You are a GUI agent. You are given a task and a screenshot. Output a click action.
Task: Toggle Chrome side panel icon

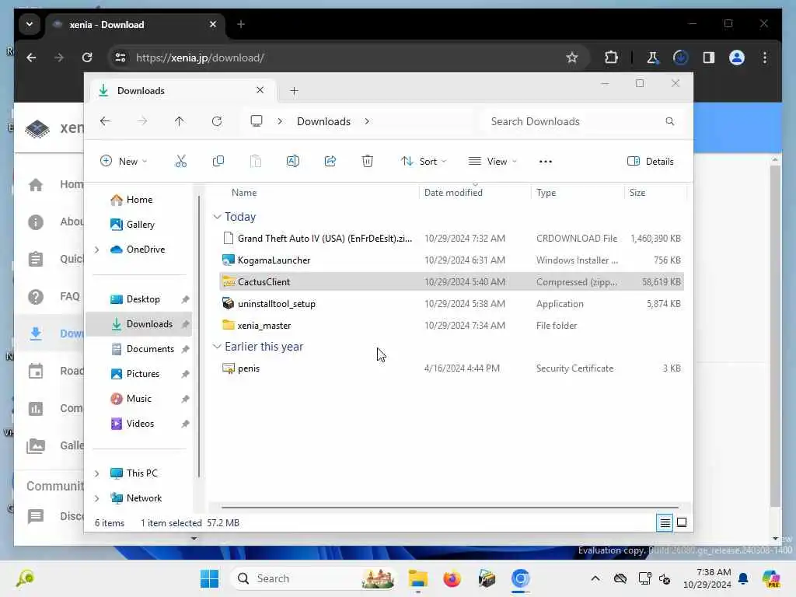[709, 58]
